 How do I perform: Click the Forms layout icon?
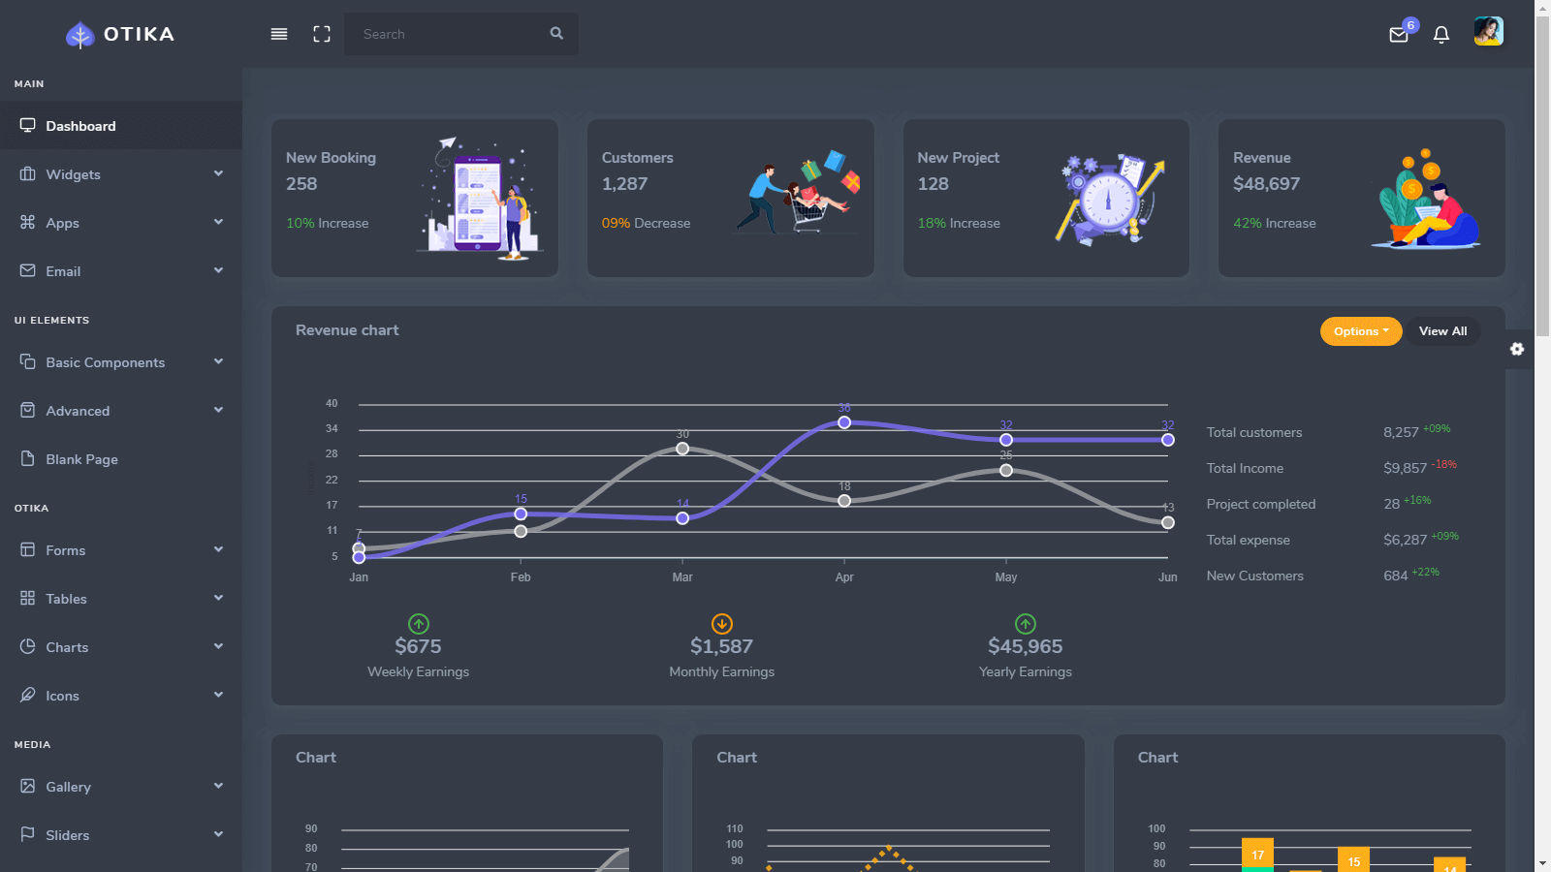coord(27,549)
